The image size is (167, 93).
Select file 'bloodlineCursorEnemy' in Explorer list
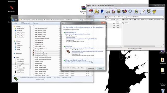(x=41, y=53)
